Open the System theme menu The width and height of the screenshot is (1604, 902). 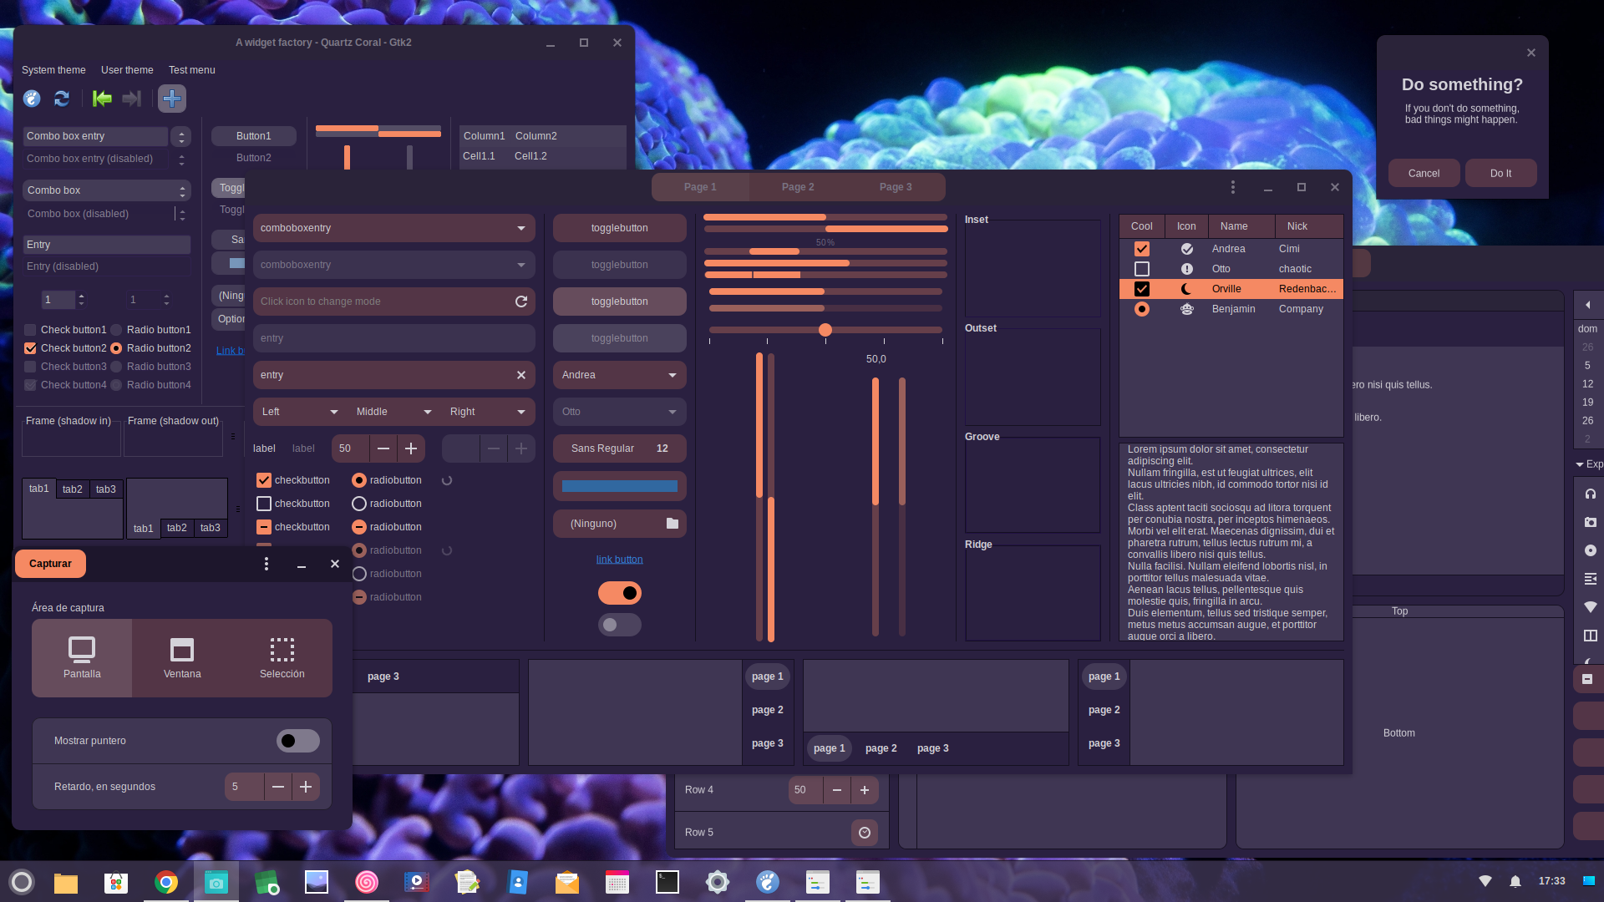tap(53, 70)
